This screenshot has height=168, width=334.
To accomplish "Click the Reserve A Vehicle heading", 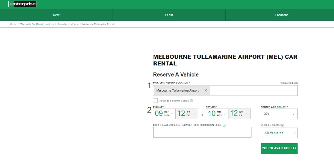I will [x=176, y=75].
